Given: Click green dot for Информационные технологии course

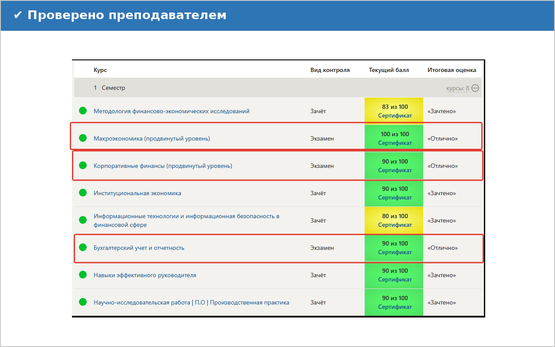Looking at the screenshot, I should [83, 220].
